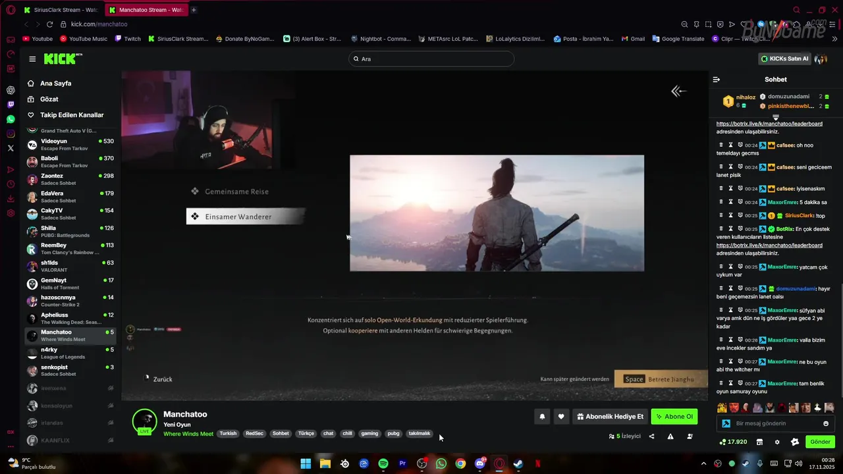
Task: Open chat settings gear icon
Action: tap(777, 442)
